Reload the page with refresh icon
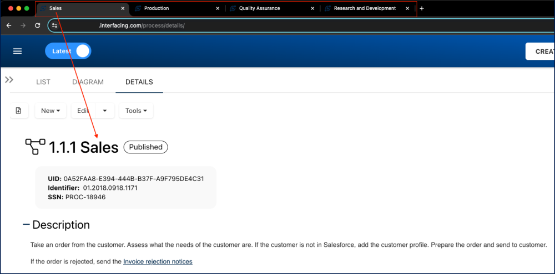 coord(37,25)
